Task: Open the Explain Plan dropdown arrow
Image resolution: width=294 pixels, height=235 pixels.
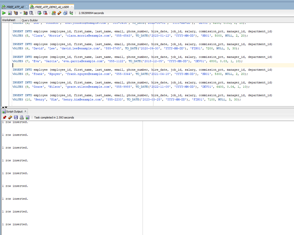Action: click(21, 13)
